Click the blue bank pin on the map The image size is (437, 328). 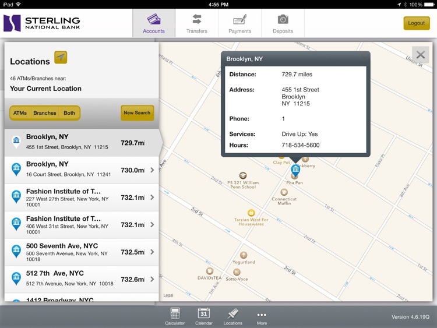pos(295,170)
